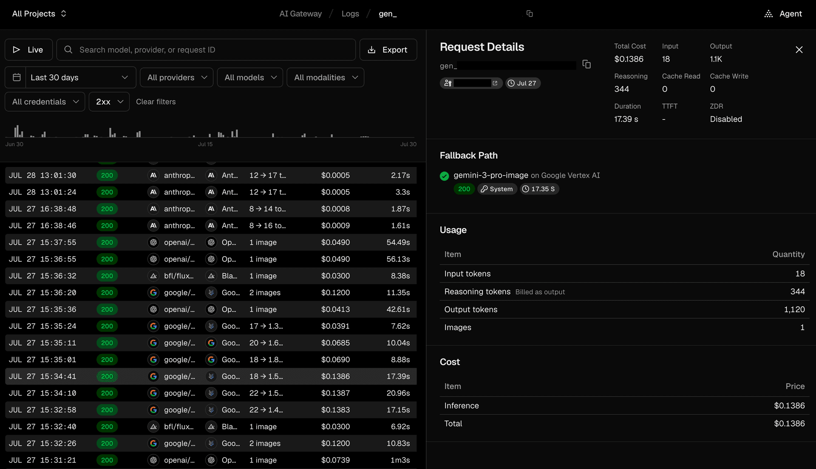Click the Inference cost row
This screenshot has width=816, height=469.
[x=624, y=406]
